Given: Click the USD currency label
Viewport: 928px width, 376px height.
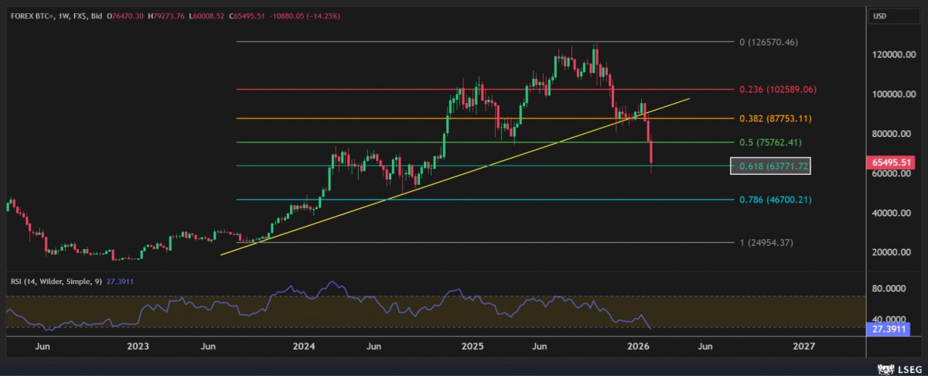Looking at the screenshot, I should (879, 15).
